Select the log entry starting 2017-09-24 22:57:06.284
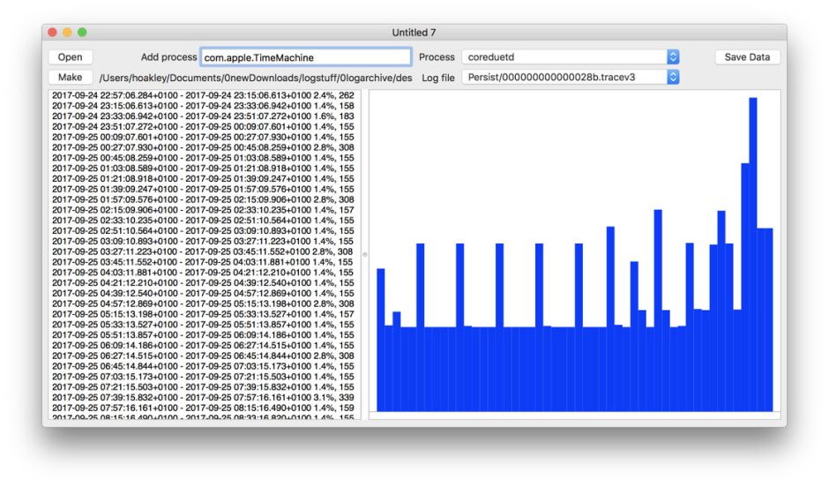 (x=203, y=95)
